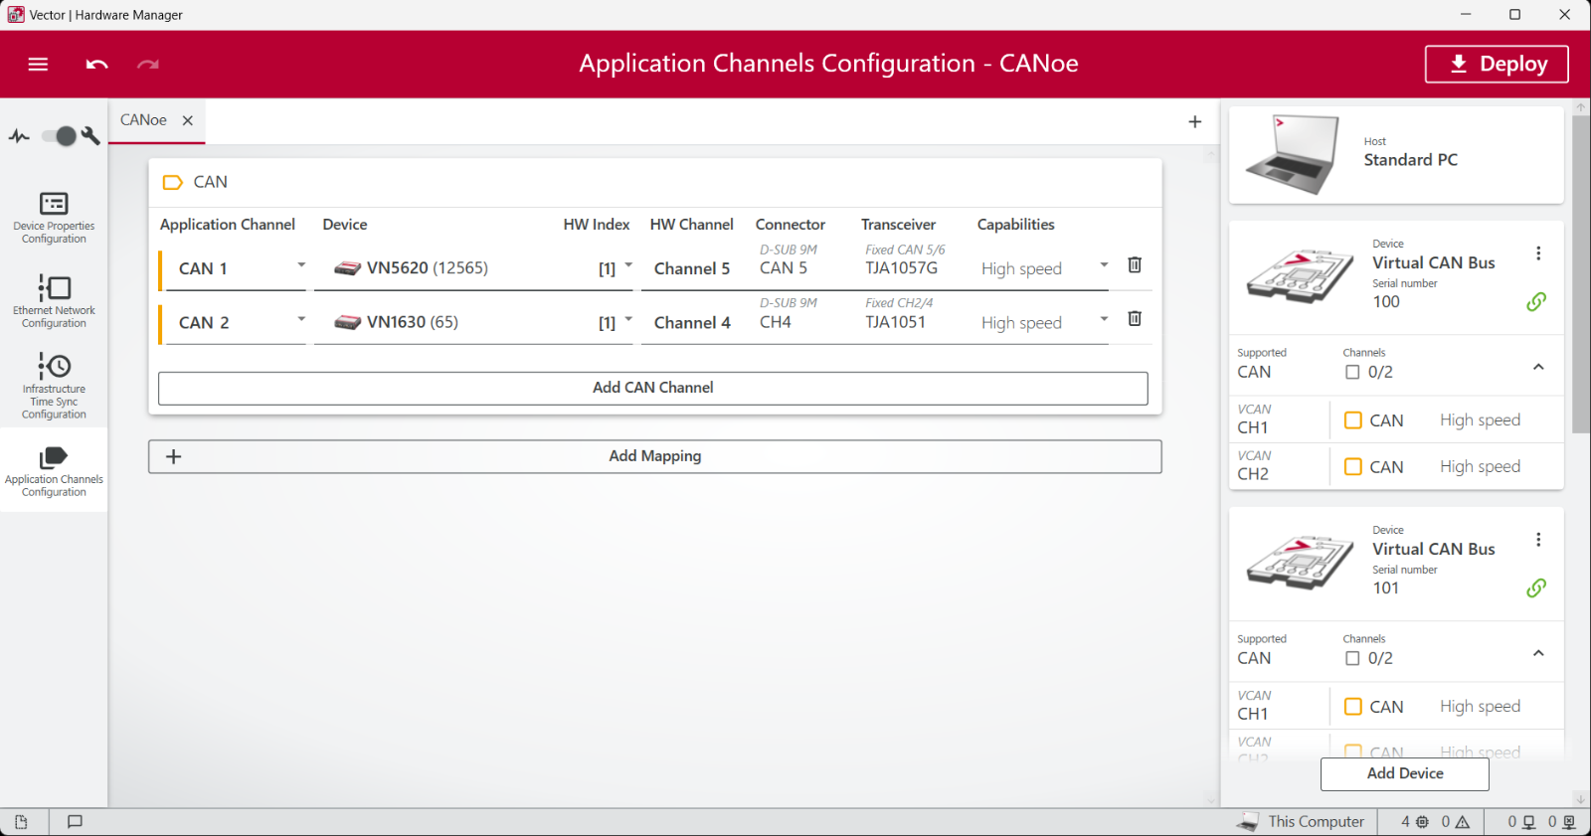Enable CAN checkbox for CH1 of device 101
This screenshot has width=1591, height=836.
pos(1353,707)
